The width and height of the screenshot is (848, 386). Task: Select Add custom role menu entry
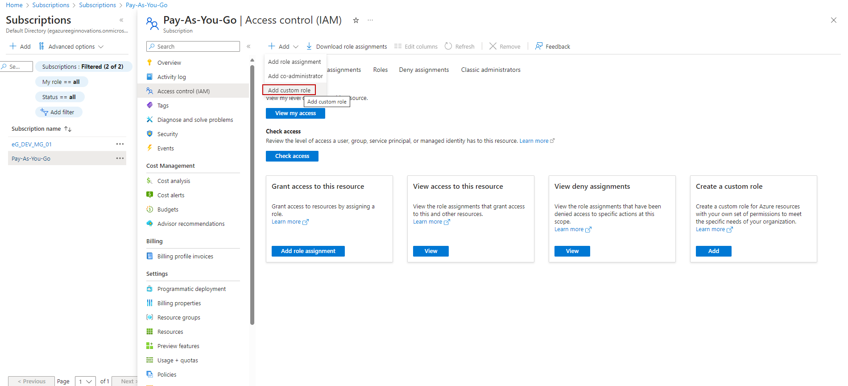[x=289, y=90]
